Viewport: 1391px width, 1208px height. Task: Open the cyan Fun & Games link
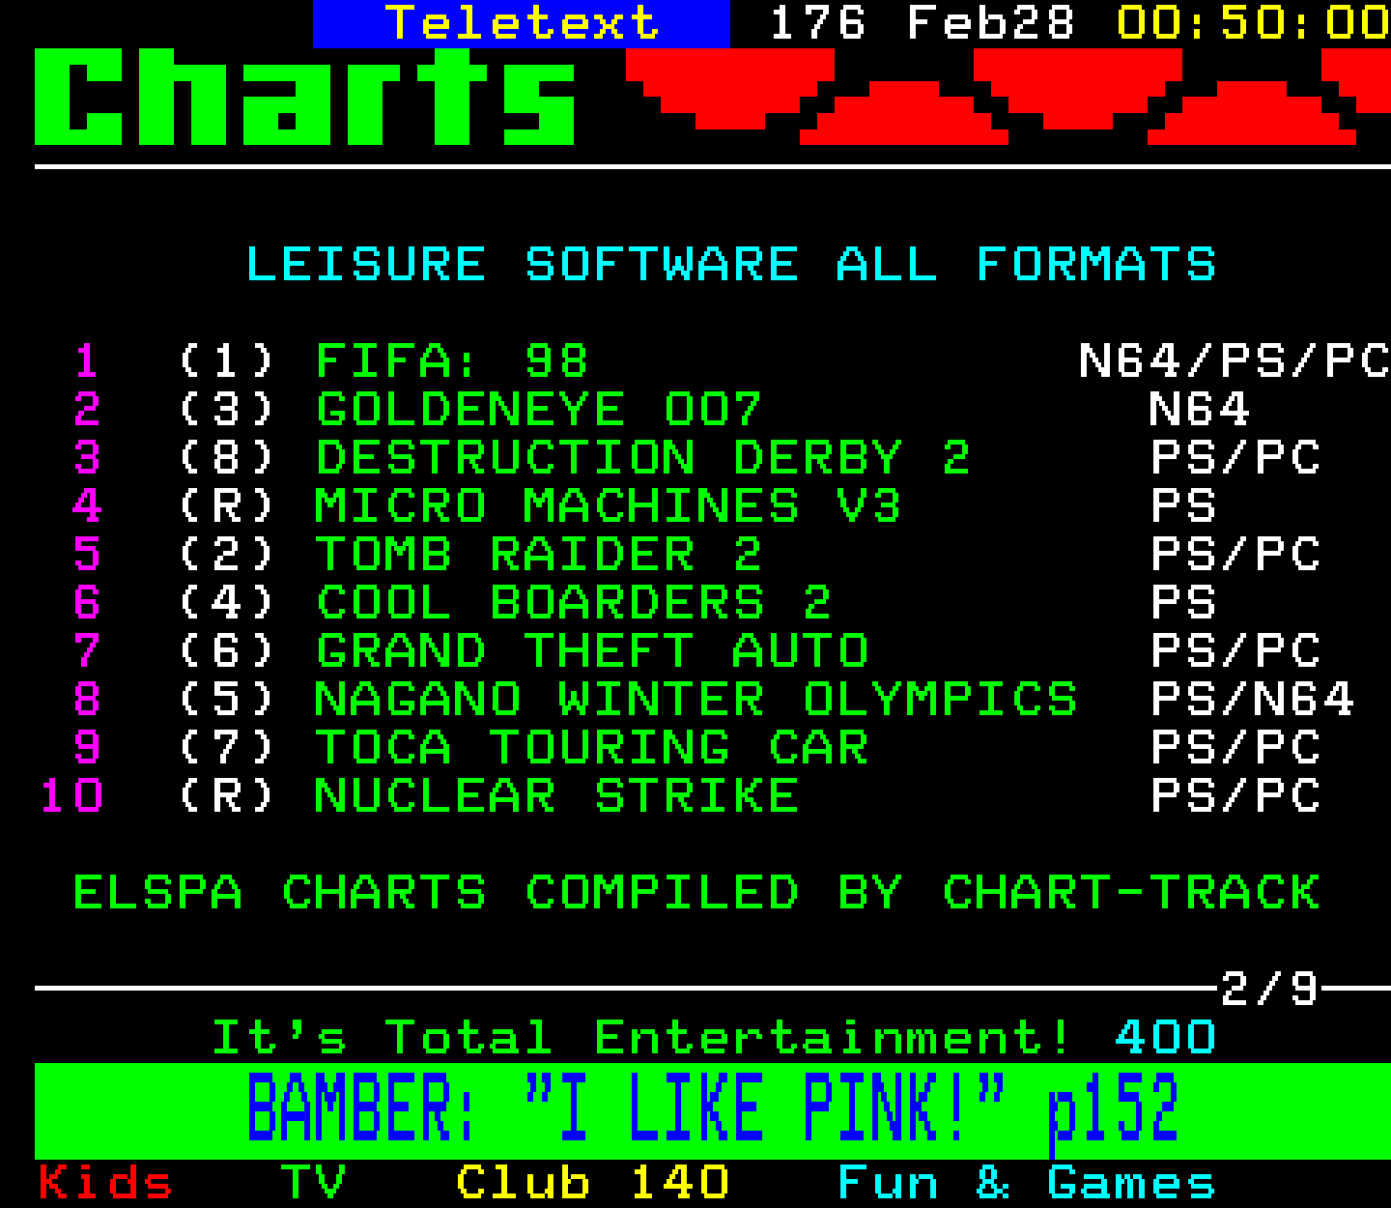(x=1026, y=1183)
